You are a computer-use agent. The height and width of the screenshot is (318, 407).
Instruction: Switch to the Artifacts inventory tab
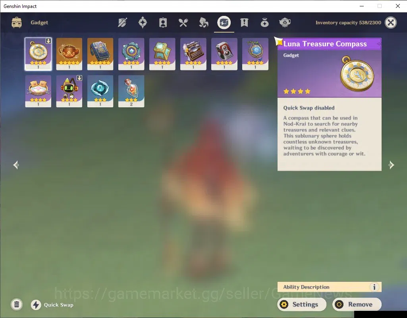[143, 23]
